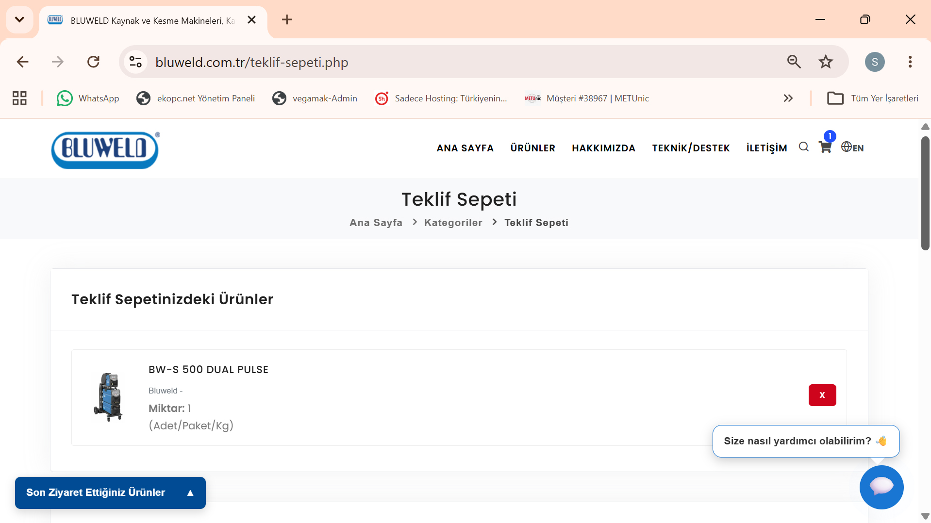
Task: Remove BW-S 500 DUAL PULSE with red X
Action: pyautogui.click(x=822, y=395)
